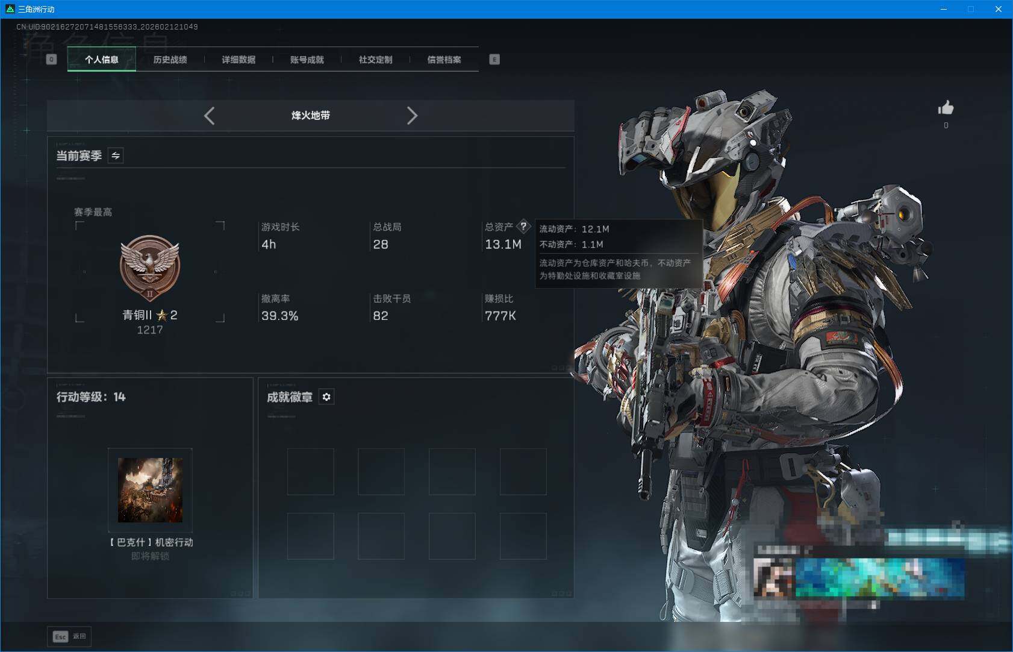
Task: Go to next game mode with right chevron
Action: [412, 116]
